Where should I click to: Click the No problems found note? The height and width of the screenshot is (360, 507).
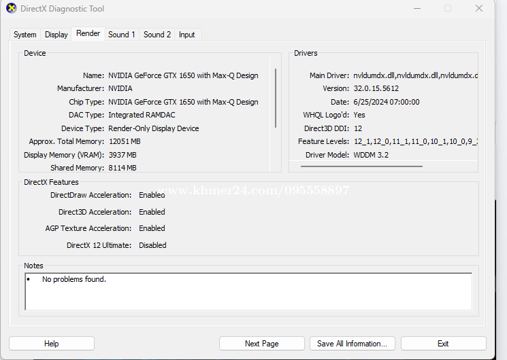point(74,279)
